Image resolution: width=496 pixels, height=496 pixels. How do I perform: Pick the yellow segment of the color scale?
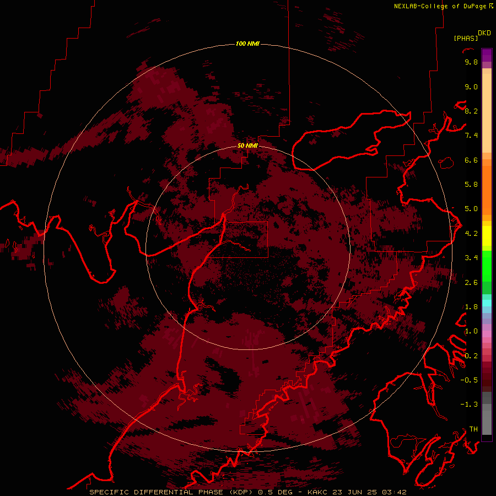(x=487, y=236)
